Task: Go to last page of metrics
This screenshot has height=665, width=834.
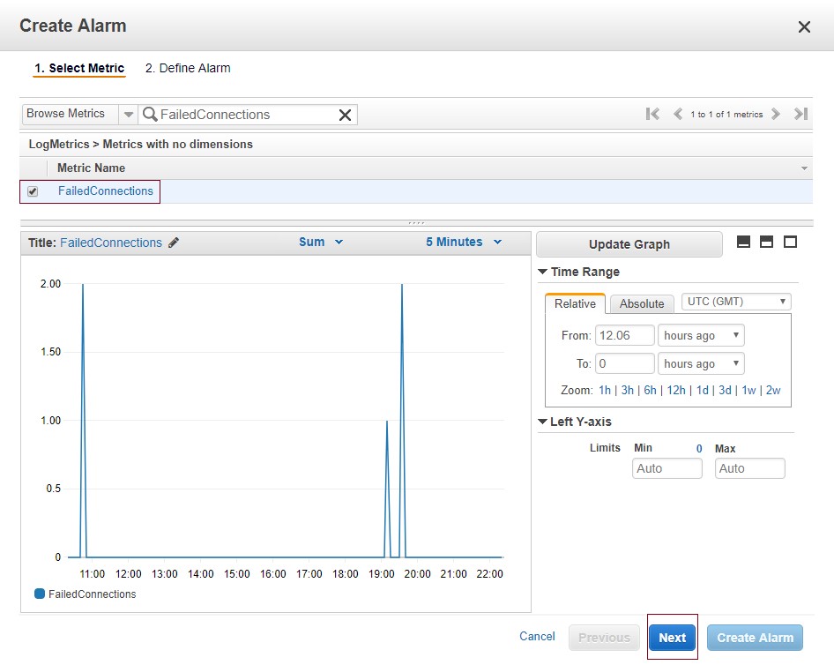Action: 801,114
